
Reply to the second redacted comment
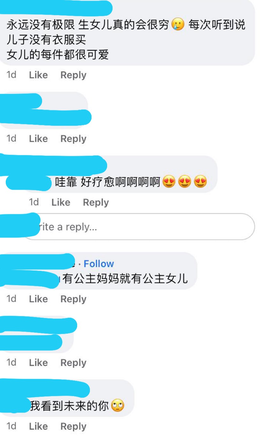pyautogui.click(x=73, y=139)
